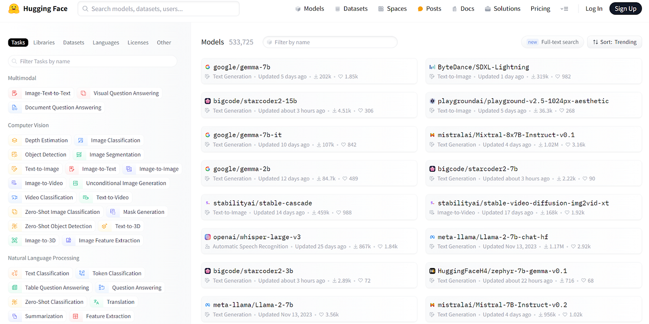Open mistralai/Mixtral-8x7B-Instruct-v0.1 model card

[x=534, y=139]
